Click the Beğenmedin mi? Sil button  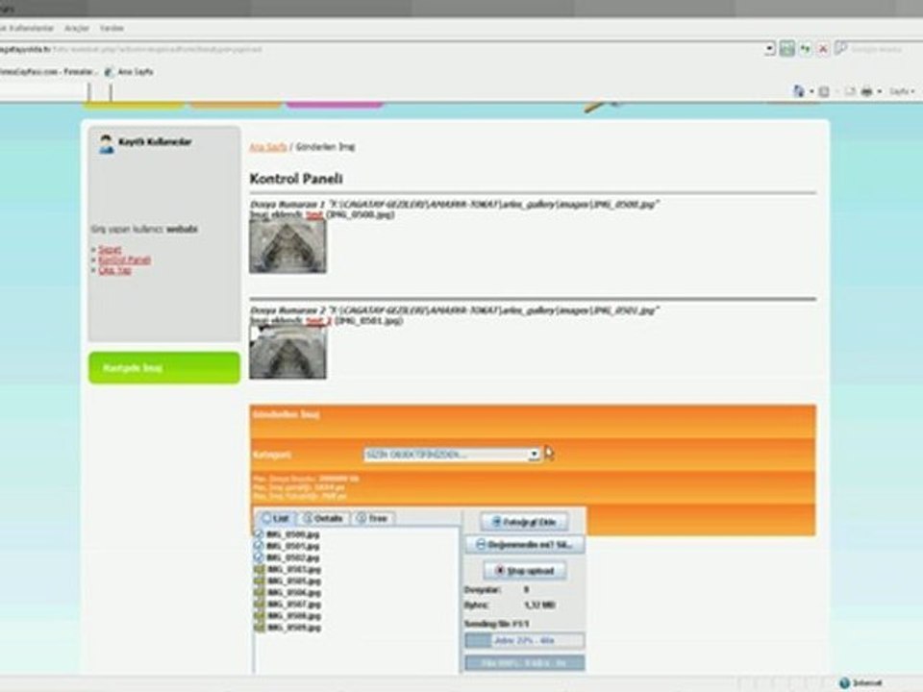525,544
